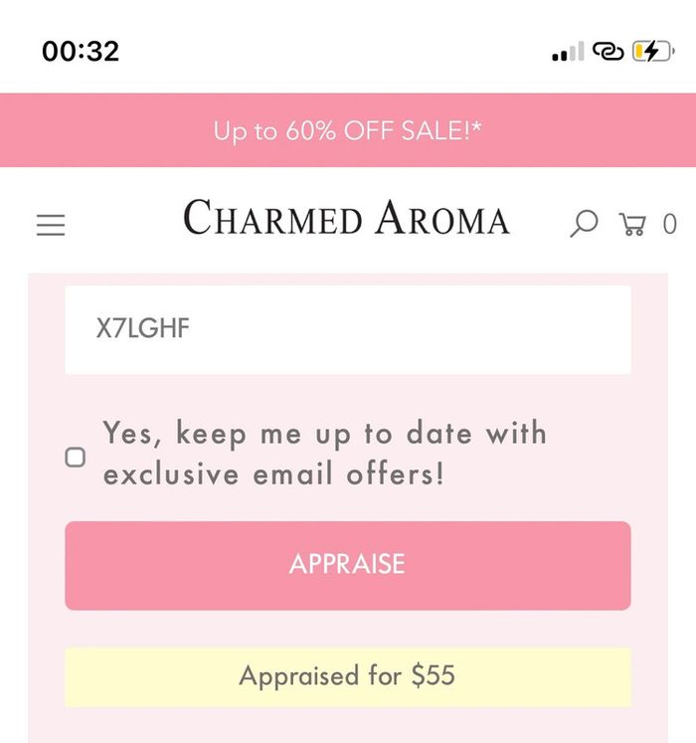This screenshot has width=696, height=743.
Task: Enable the exclusive email offers checkbox
Action: [76, 458]
